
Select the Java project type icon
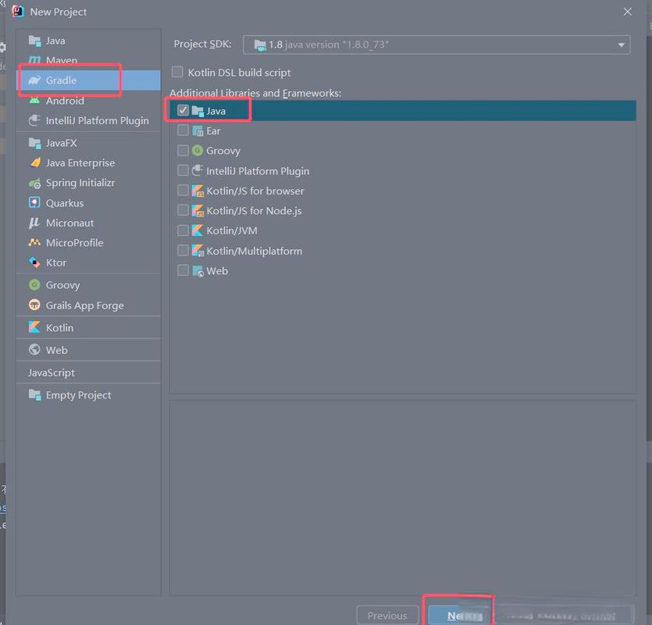point(34,41)
